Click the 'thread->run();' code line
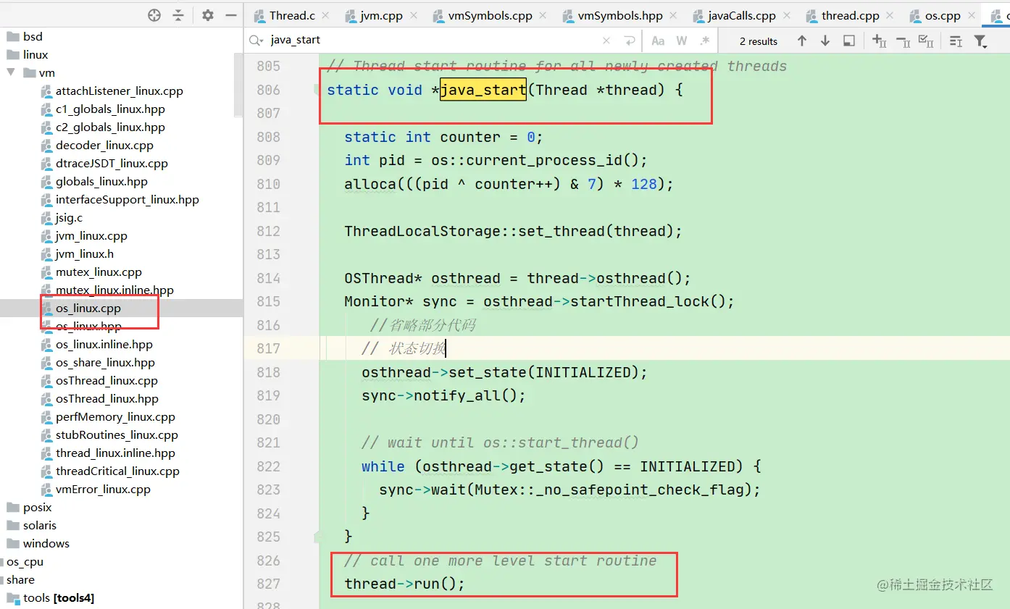The height and width of the screenshot is (609, 1010). 404,584
